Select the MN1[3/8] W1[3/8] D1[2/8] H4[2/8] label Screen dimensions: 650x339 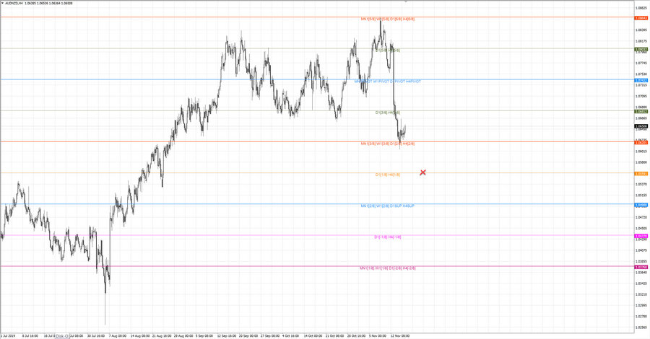pyautogui.click(x=388, y=144)
